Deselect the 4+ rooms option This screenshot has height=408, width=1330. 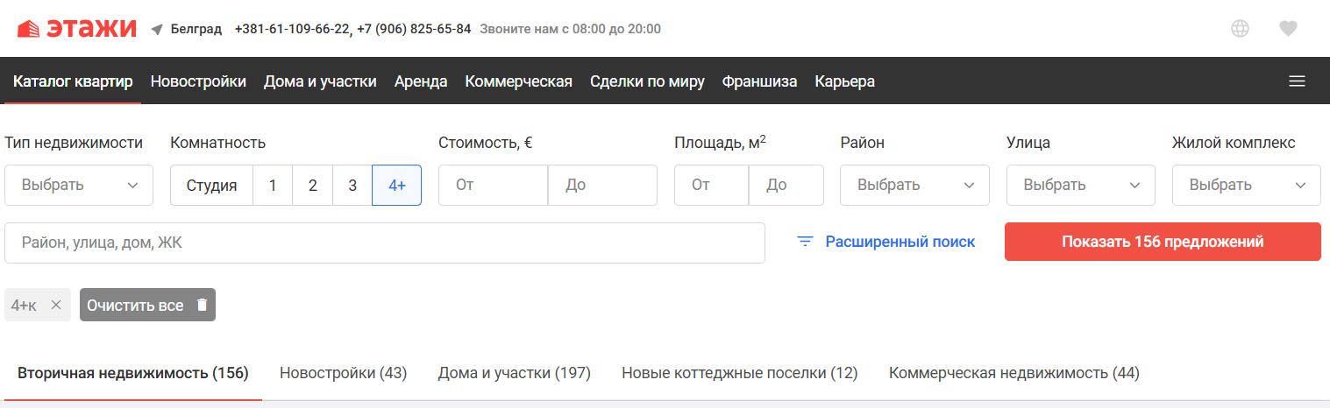tap(396, 186)
